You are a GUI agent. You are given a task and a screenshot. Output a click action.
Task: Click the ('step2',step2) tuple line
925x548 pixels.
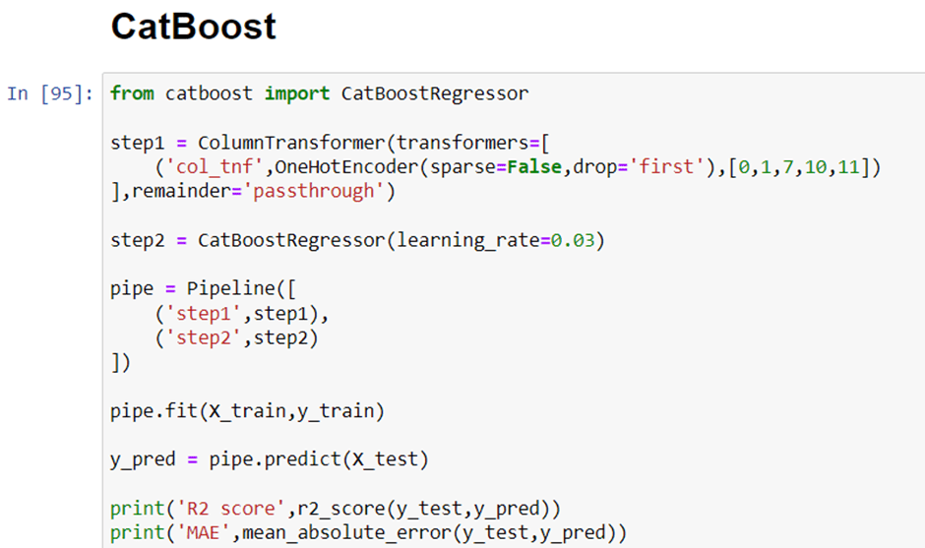point(236,338)
